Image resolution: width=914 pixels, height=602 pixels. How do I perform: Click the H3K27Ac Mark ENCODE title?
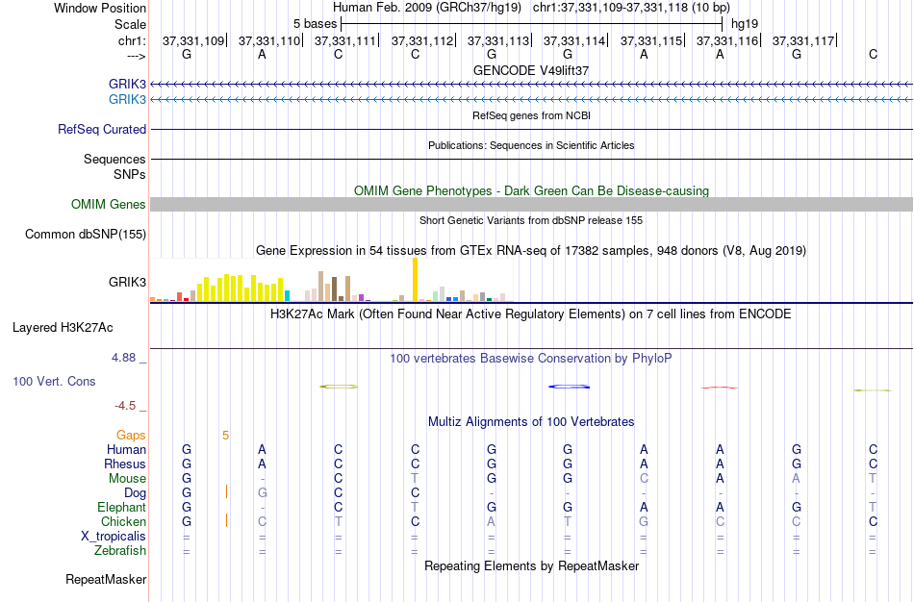point(531,314)
